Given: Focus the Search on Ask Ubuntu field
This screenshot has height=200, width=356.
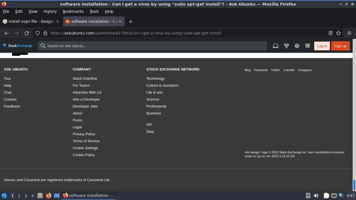Looking at the screenshot, I should tap(152, 46).
